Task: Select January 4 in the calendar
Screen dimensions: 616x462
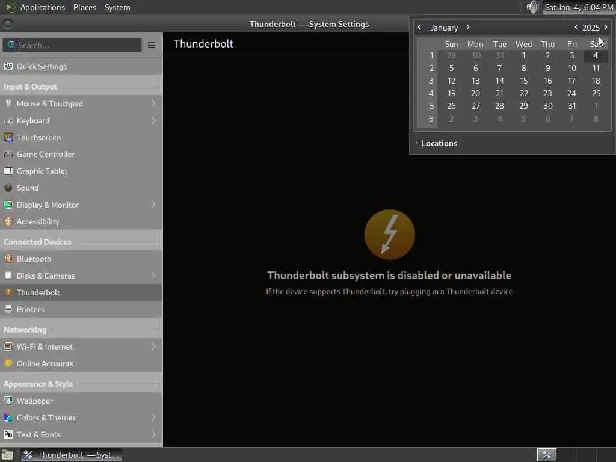Action: point(596,56)
